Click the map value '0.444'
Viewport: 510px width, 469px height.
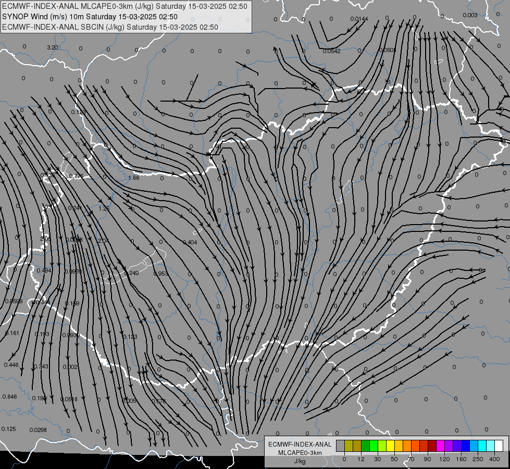[43, 302]
